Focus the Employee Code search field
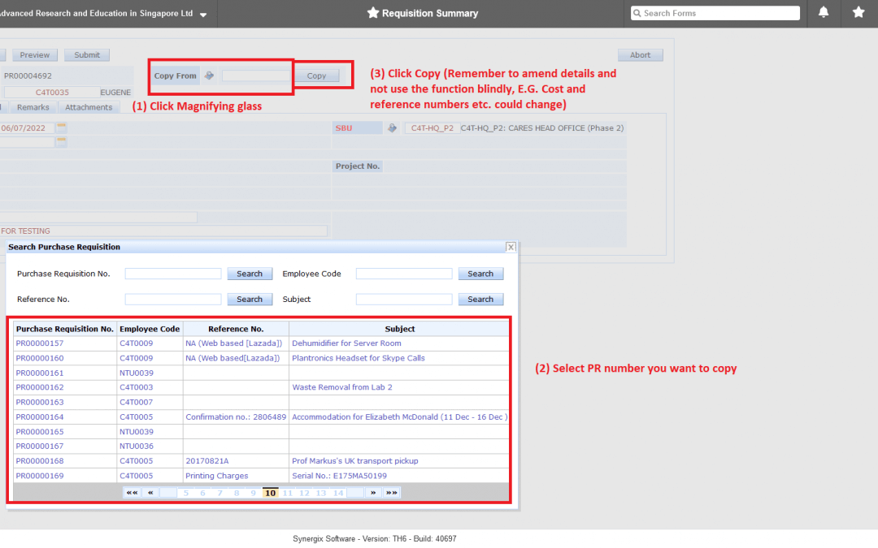This screenshot has height=548, width=878. click(x=404, y=274)
